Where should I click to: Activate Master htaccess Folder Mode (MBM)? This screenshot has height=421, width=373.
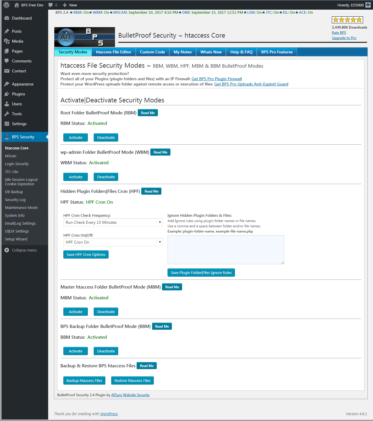[76, 312]
